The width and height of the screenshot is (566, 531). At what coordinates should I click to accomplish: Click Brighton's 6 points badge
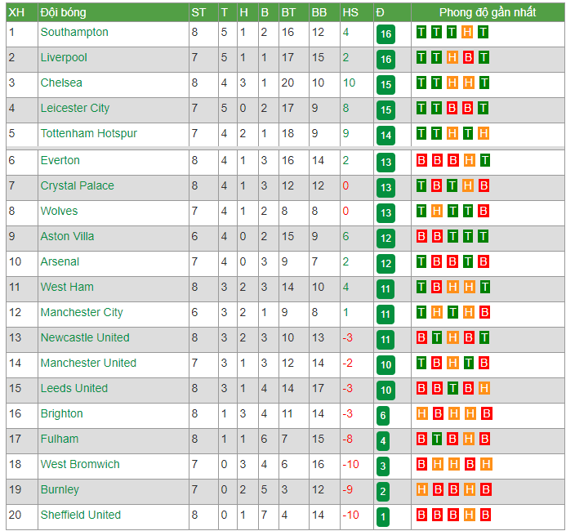(383, 416)
